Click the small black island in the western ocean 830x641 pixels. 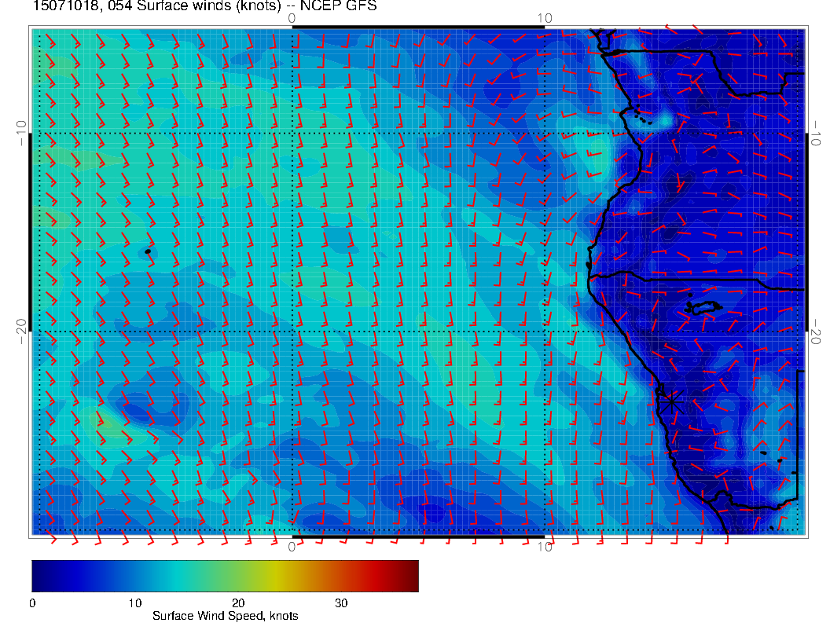coord(148,251)
